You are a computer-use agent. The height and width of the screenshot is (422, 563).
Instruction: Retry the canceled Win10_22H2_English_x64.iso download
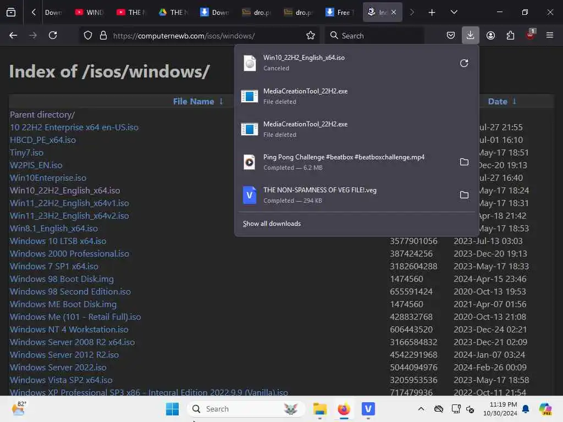pos(464,63)
